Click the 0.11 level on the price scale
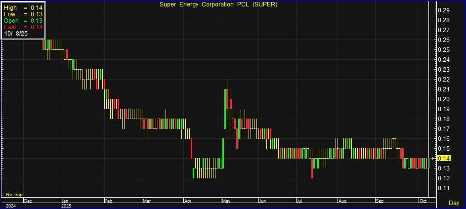 coord(444,188)
